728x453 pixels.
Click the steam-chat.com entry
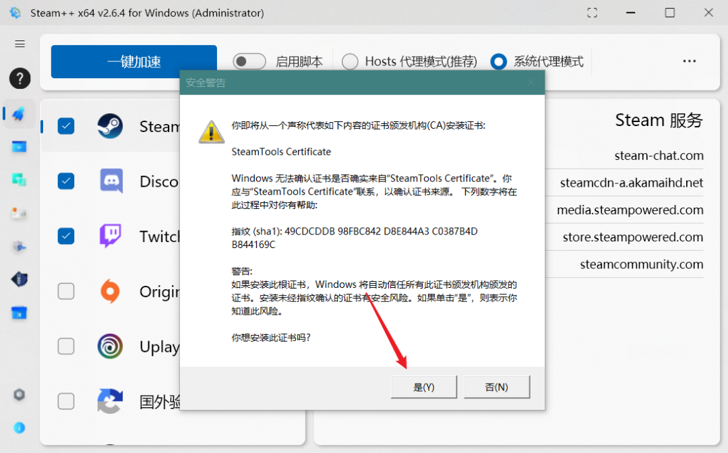(x=659, y=156)
